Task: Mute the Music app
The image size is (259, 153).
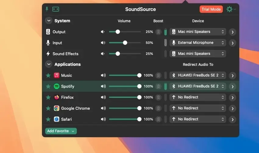Action: (x=103, y=75)
